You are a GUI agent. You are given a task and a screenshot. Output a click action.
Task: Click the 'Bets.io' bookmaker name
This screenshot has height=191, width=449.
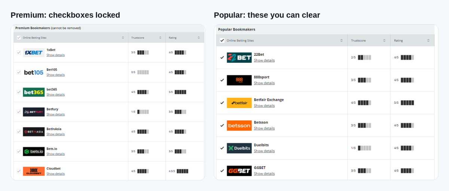click(52, 149)
